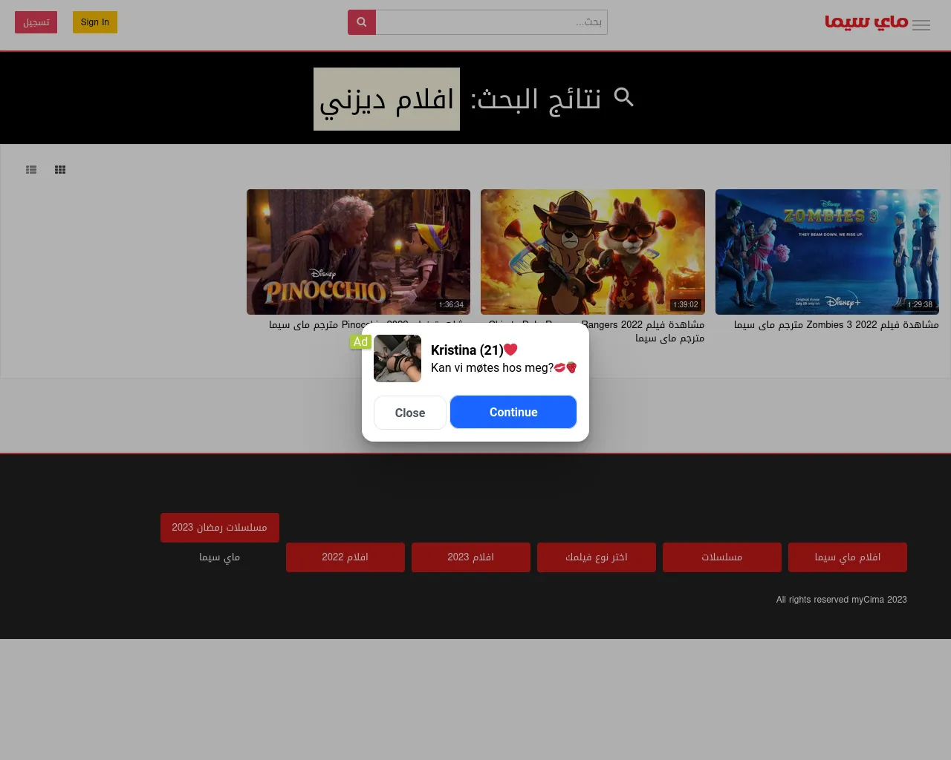This screenshot has width=951, height=760.
Task: Open اختر نوع فيلمك footer button
Action: click(x=597, y=557)
